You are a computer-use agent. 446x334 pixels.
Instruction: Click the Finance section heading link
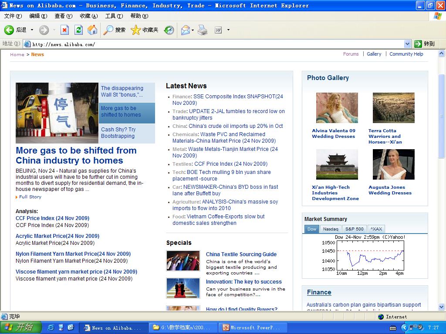[x=319, y=292]
